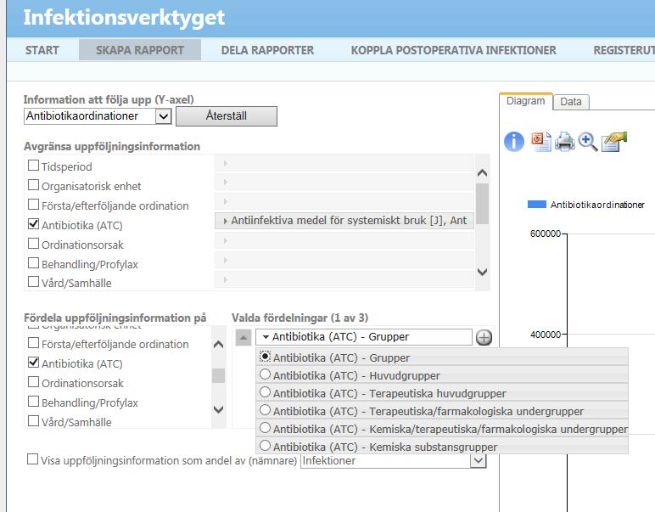Expand the Antiinfektiva medel för systemiskt bruk row
Image resolution: width=655 pixels, height=512 pixels.
[x=344, y=221]
